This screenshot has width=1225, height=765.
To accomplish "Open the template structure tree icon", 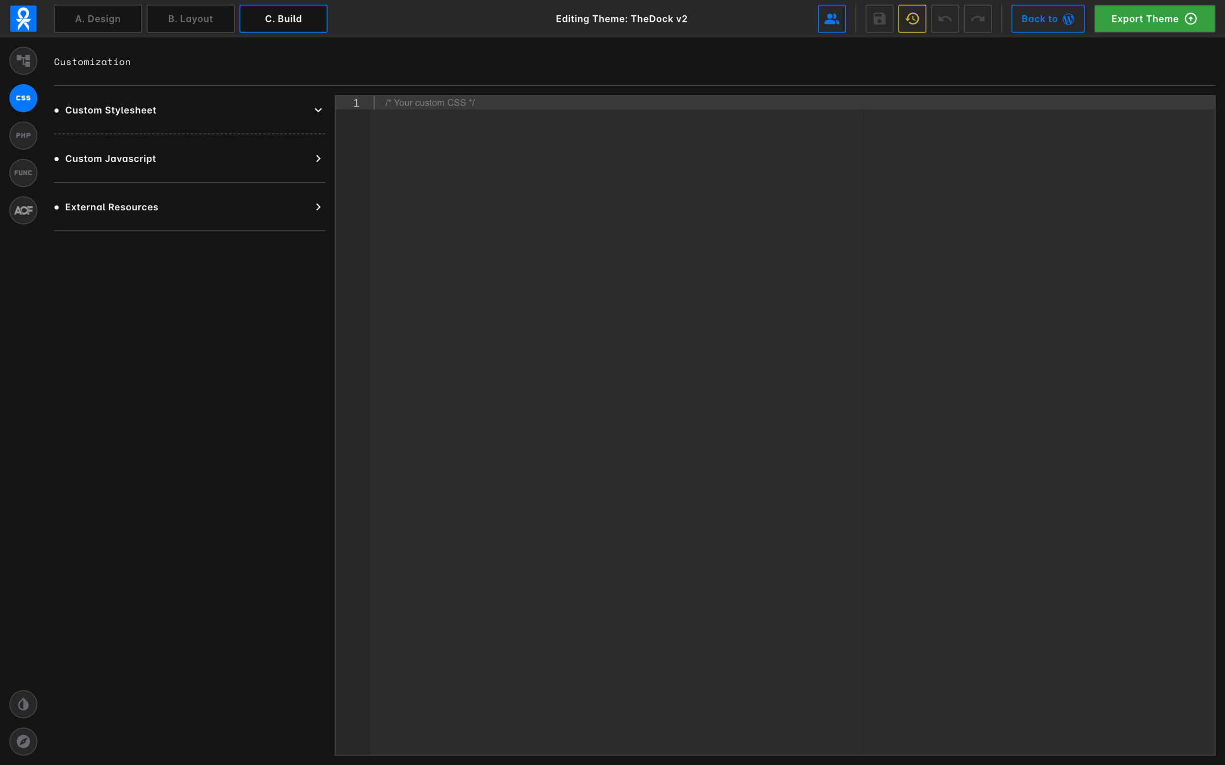I will pos(23,61).
